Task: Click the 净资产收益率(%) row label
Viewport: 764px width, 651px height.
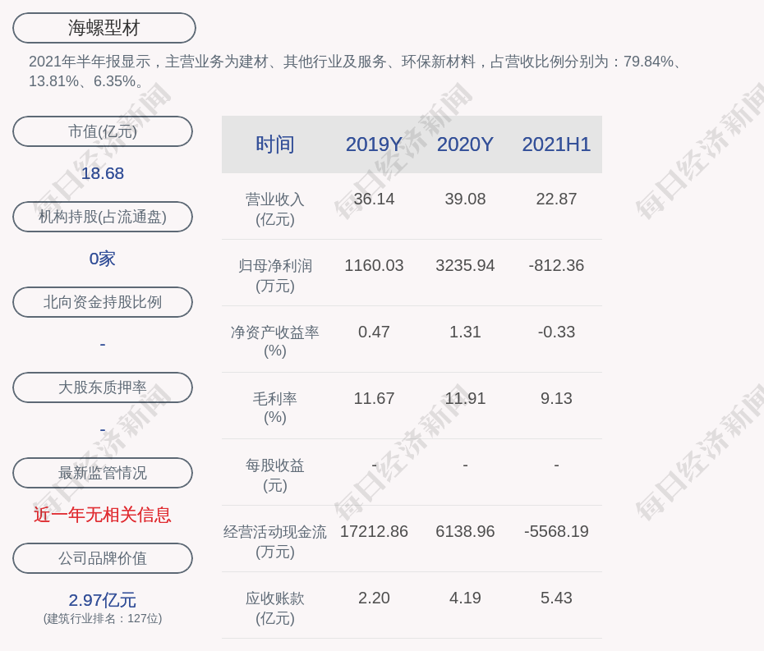Action: click(275, 342)
